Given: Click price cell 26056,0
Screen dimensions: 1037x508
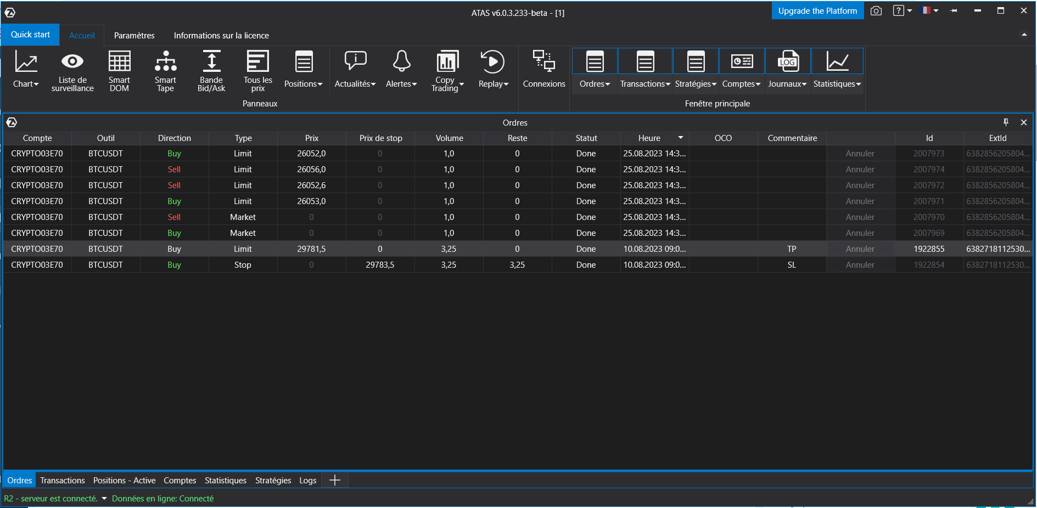Looking at the screenshot, I should 311,170.
